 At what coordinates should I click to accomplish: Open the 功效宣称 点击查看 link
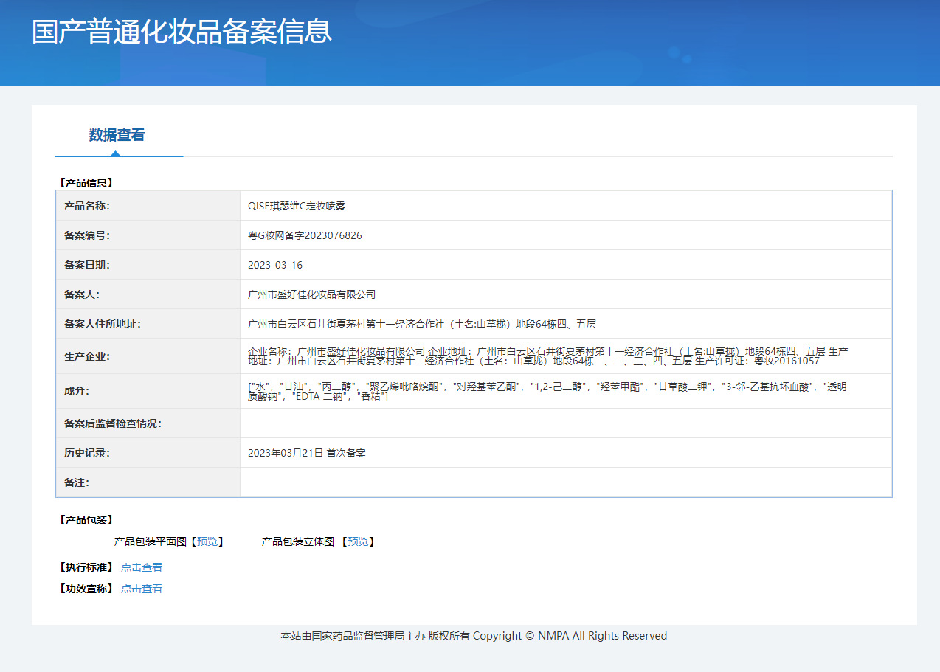[142, 589]
